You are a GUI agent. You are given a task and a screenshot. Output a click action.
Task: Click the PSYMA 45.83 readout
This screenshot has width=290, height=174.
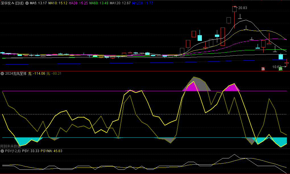tap(51, 151)
